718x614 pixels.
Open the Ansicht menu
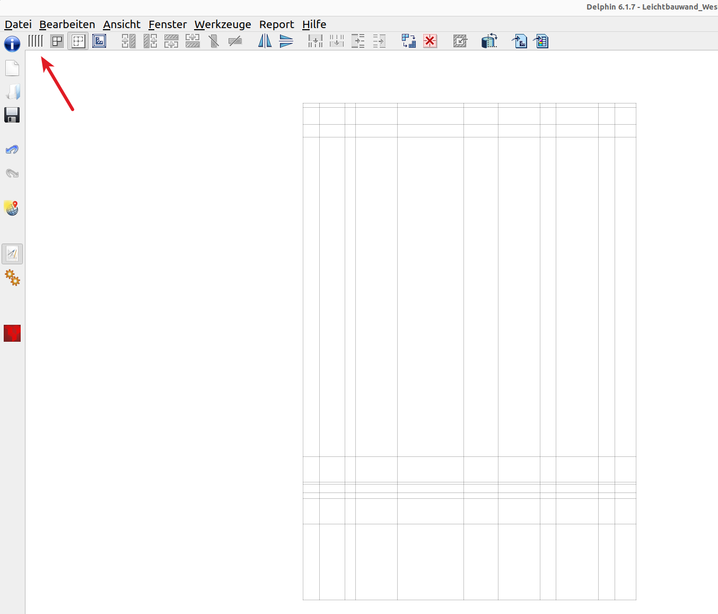pos(122,24)
